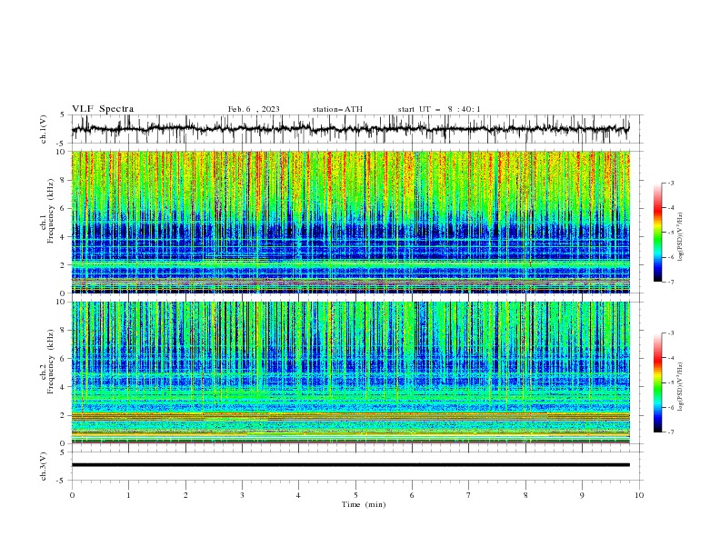This screenshot has height=556, width=720.
Task: Click the '-3' value on upper colorbar
Action: 670,183
